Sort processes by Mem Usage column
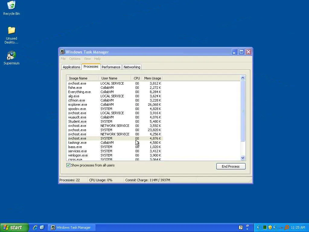Screen dimensions: 309x232 [152, 78]
